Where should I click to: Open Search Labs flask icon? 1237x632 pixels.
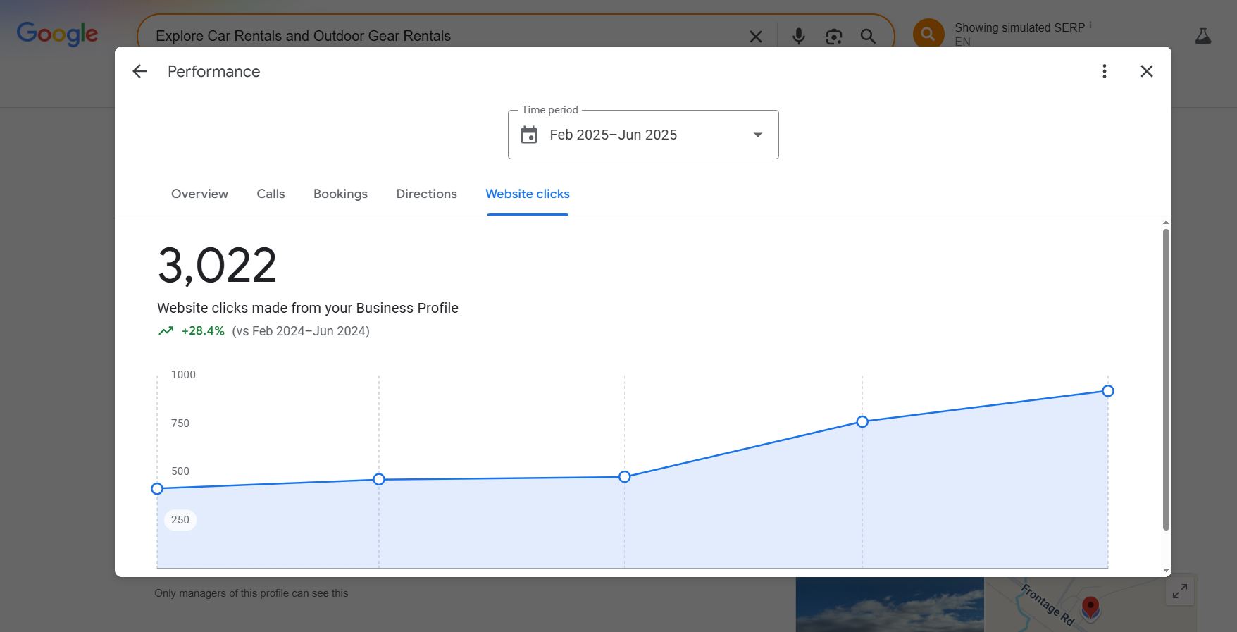pos(1202,36)
